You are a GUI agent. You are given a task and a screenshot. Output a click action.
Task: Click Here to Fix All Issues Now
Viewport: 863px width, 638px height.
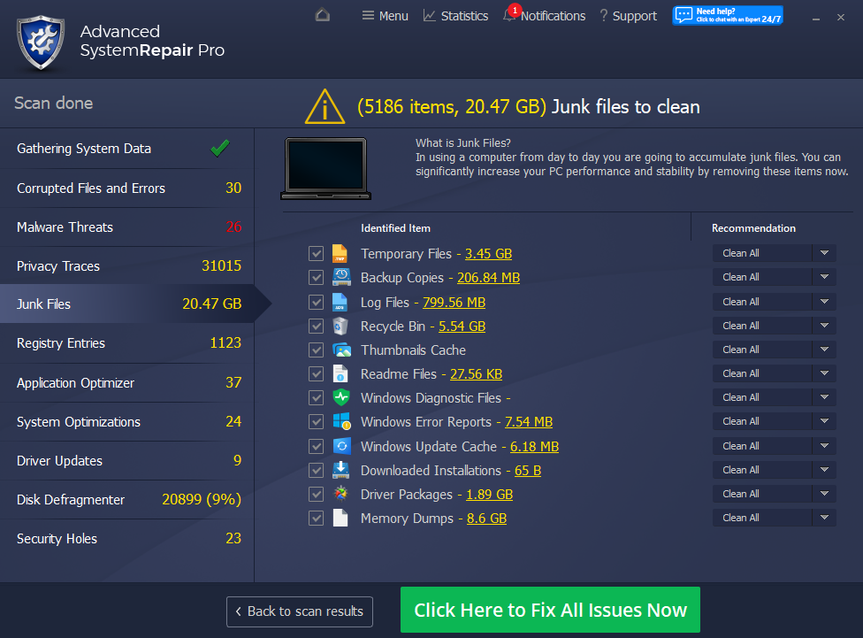[550, 611]
